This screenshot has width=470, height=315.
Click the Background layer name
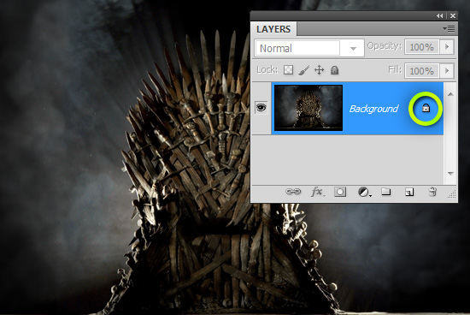(x=373, y=109)
